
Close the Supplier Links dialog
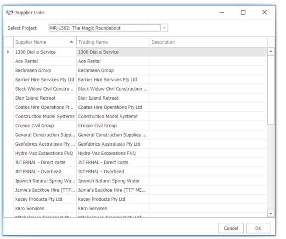(264, 12)
